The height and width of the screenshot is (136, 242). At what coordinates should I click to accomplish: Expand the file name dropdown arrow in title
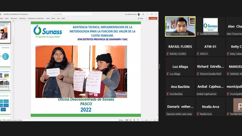click(29, 14)
